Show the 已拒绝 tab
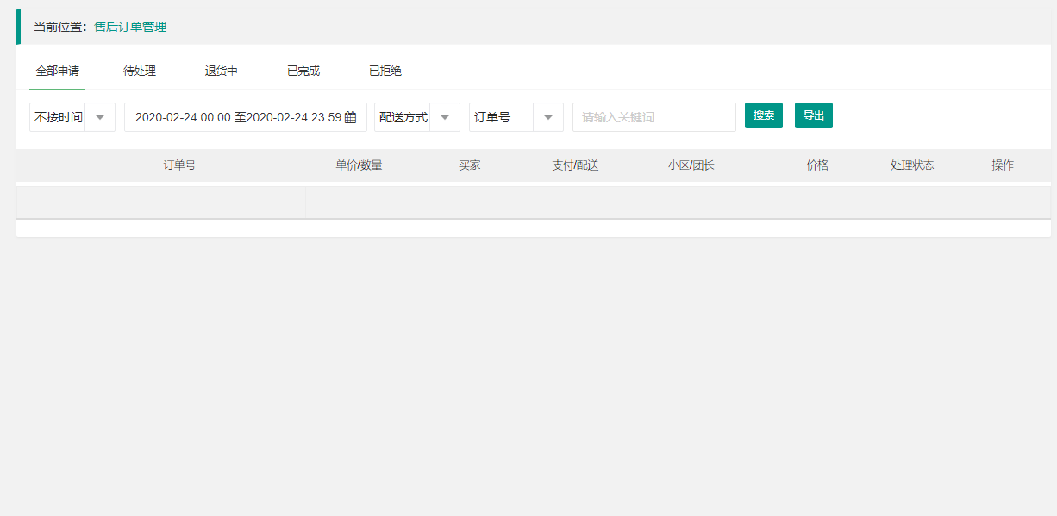Screen dimensions: 1057x516 point(385,71)
